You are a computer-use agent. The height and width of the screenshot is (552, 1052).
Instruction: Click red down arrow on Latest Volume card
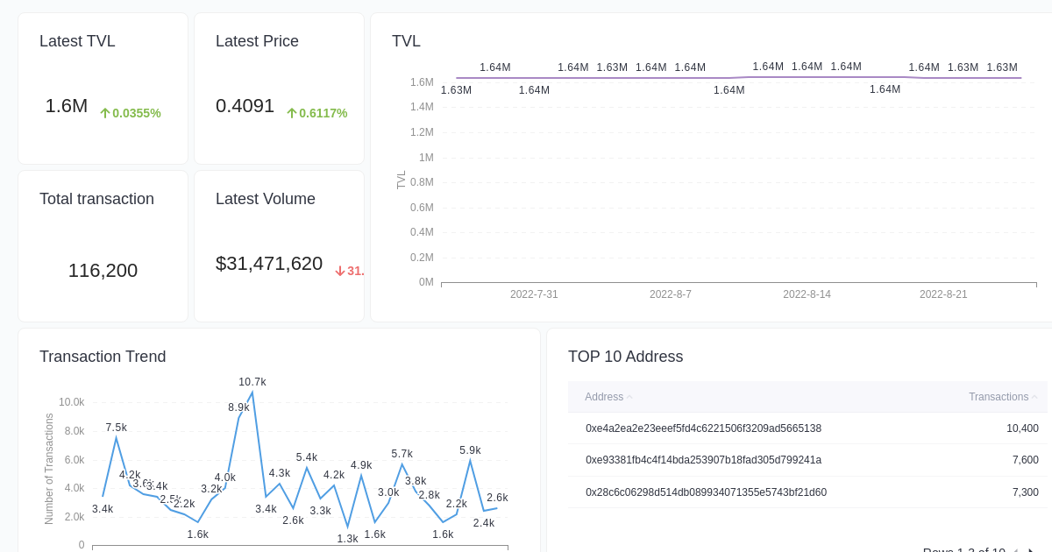pos(339,271)
